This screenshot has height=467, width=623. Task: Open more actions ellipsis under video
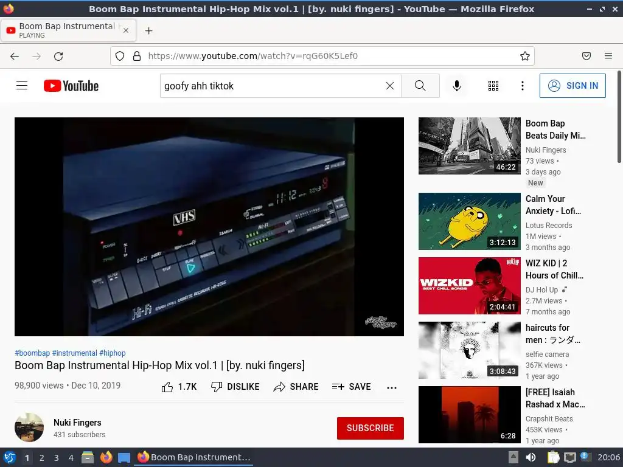coord(392,387)
